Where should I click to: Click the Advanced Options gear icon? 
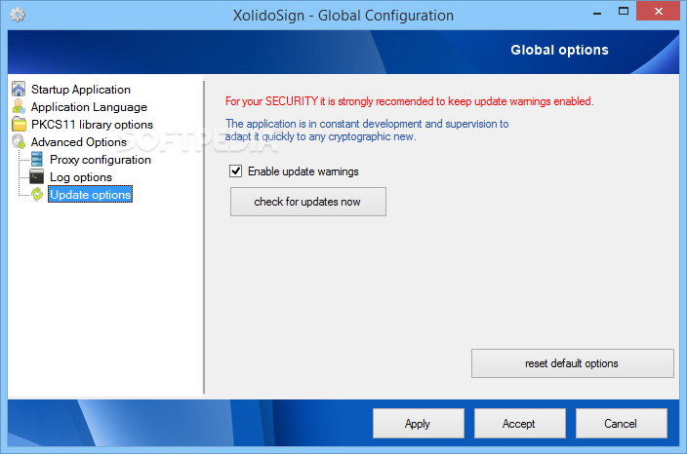coord(19,141)
